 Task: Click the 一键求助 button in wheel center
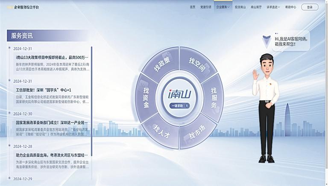pos(180,106)
